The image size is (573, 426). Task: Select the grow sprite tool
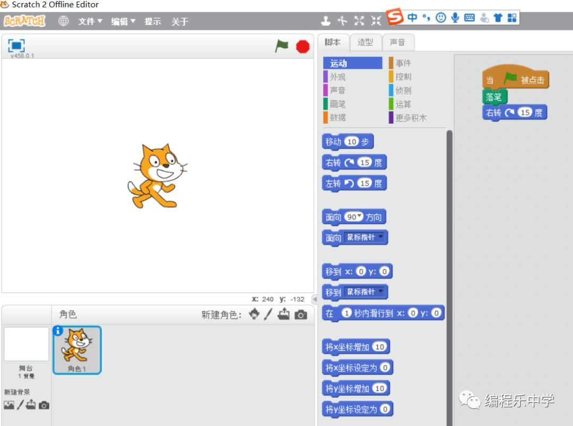359,21
